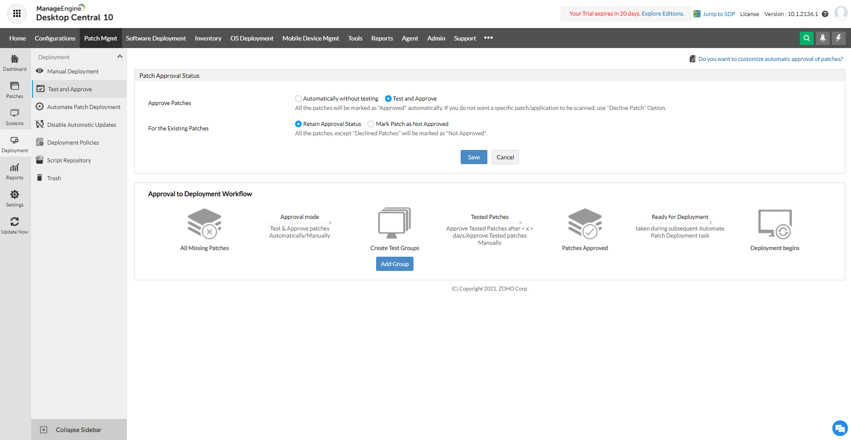Open the Software Deployment tab
This screenshot has width=851, height=440.
pos(156,38)
